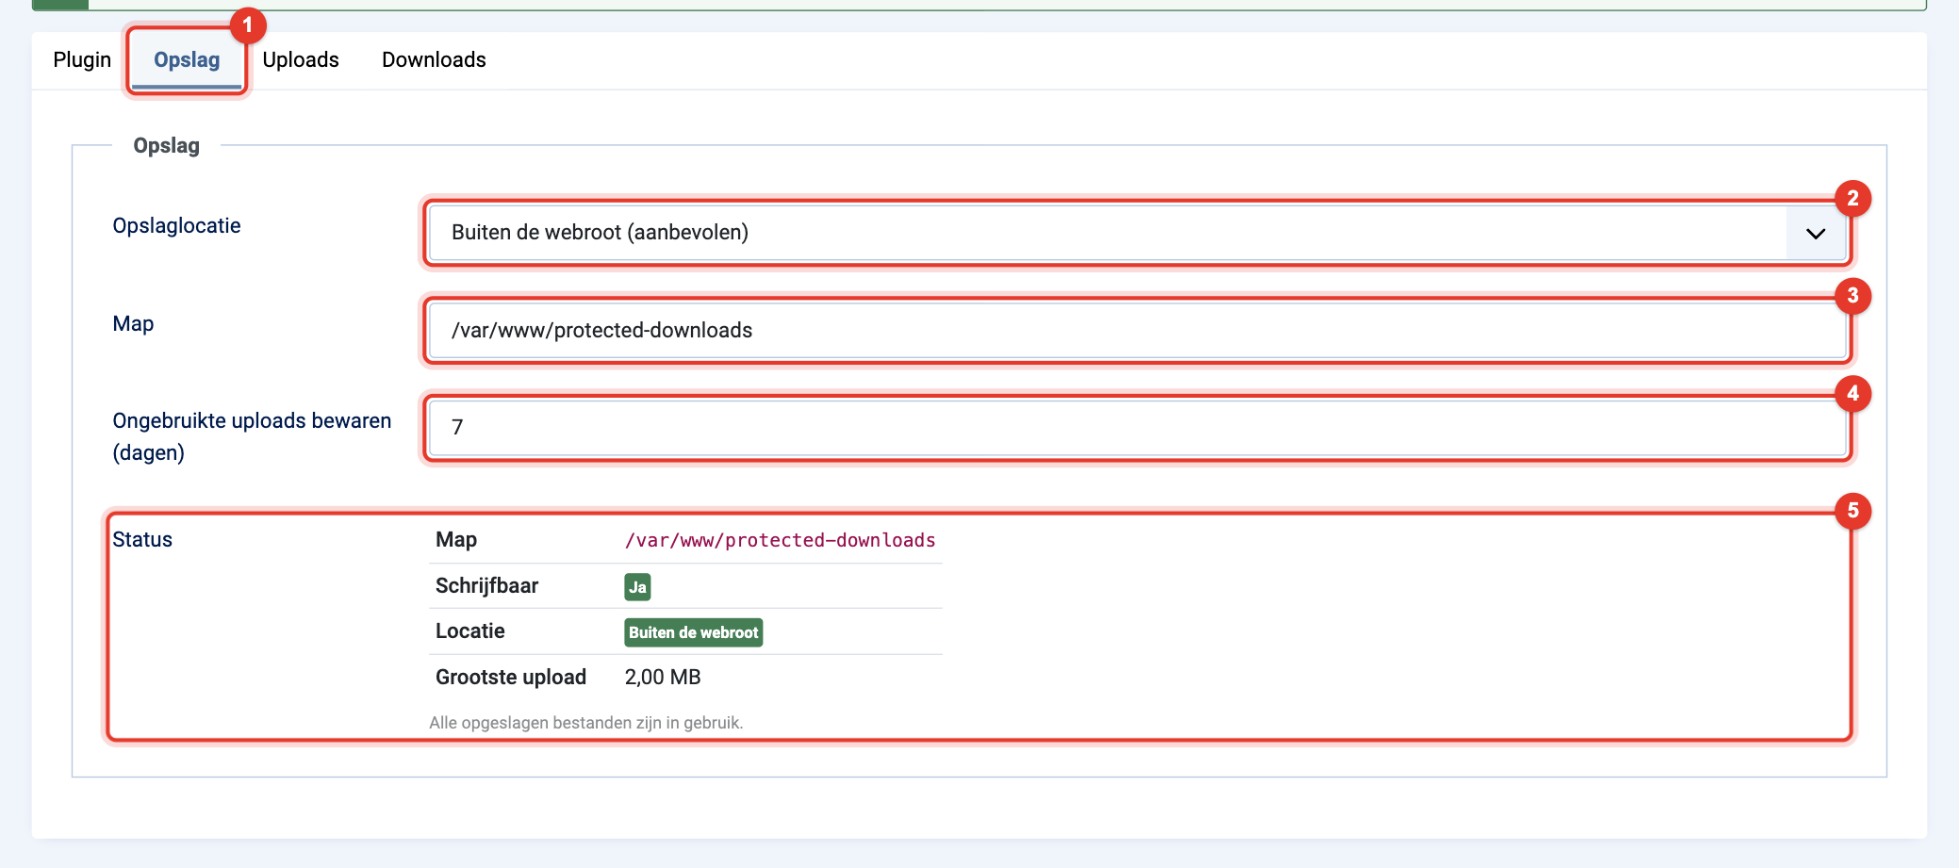Click the Opslag fieldset legend
The image size is (1959, 868).
click(x=166, y=146)
